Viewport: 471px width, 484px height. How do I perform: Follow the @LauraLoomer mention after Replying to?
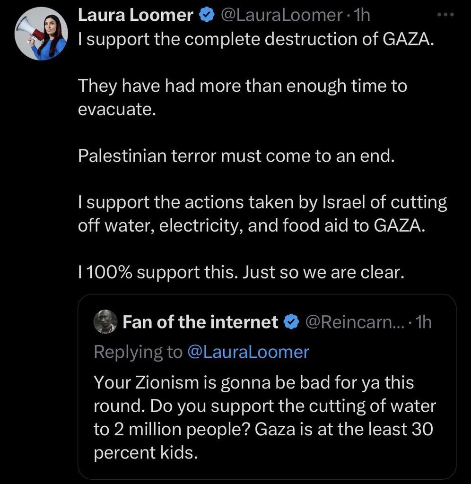tap(248, 352)
